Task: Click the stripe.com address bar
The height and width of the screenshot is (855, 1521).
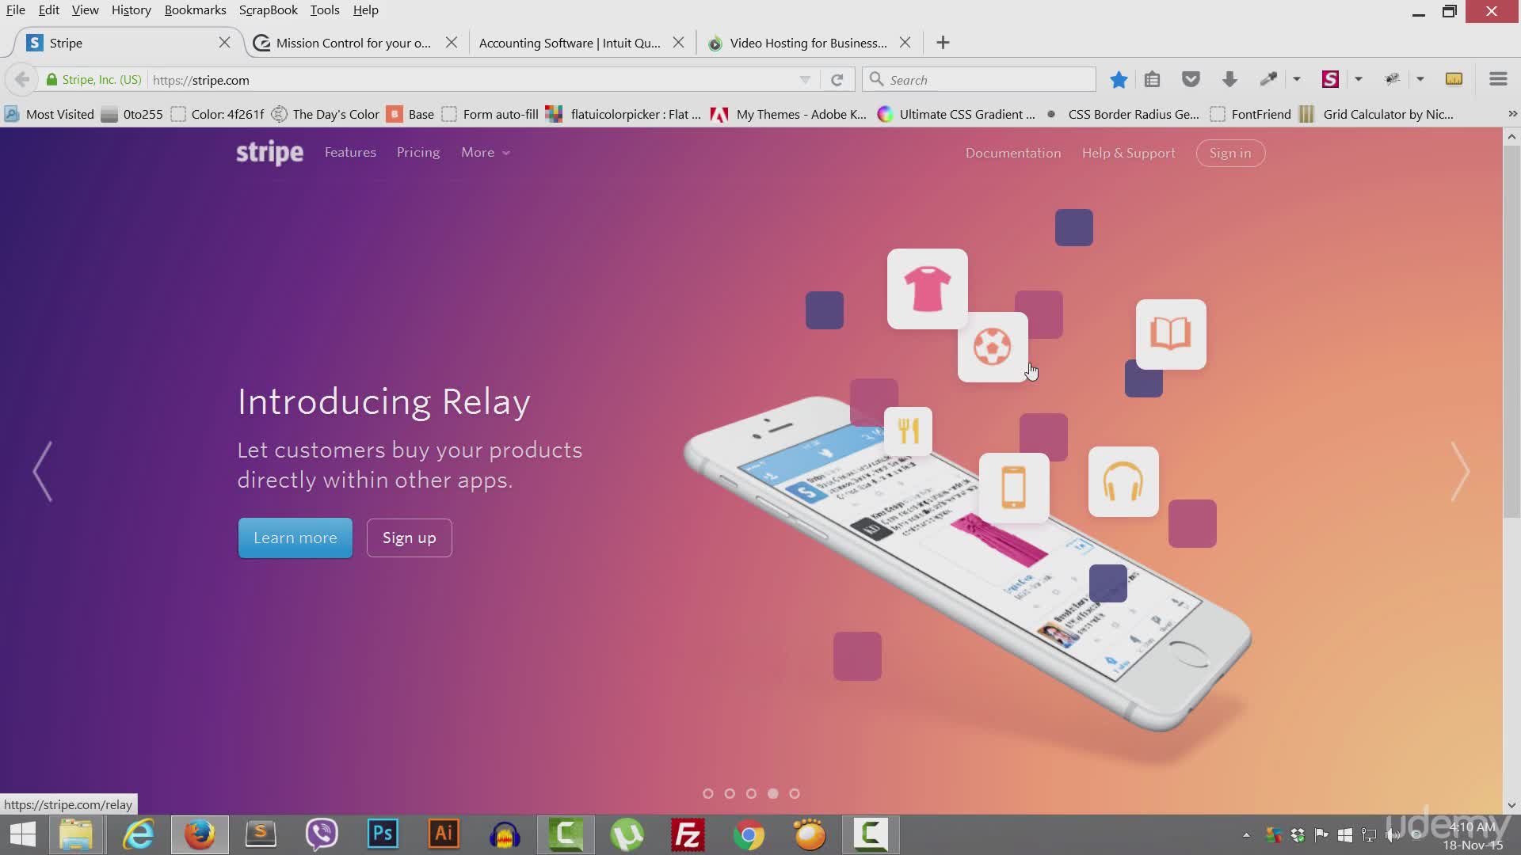Action: pos(475,80)
